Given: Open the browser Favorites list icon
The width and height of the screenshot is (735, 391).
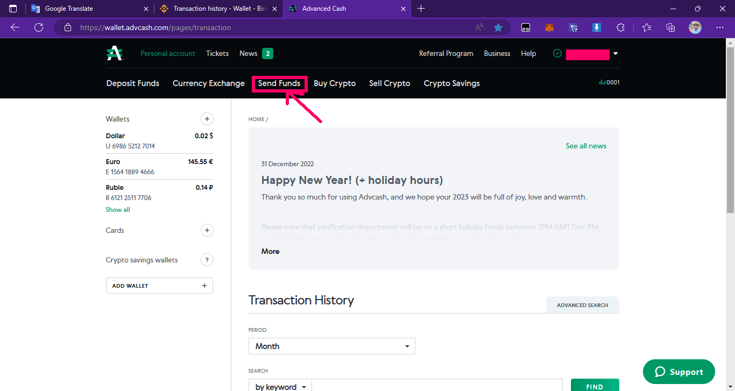Looking at the screenshot, I should tap(647, 27).
